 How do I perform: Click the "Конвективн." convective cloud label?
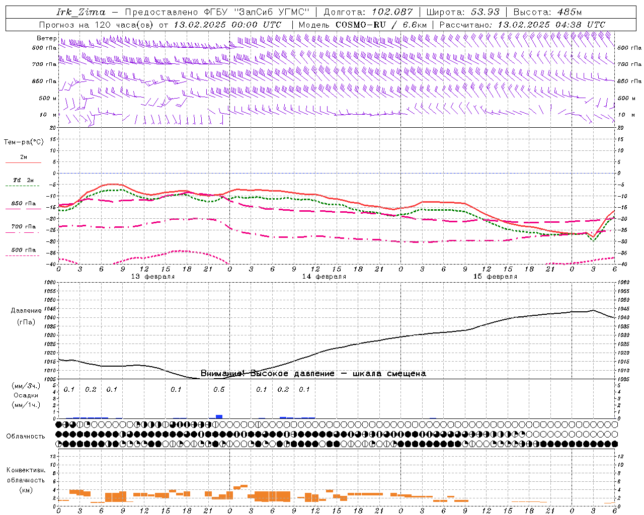pos(26,470)
